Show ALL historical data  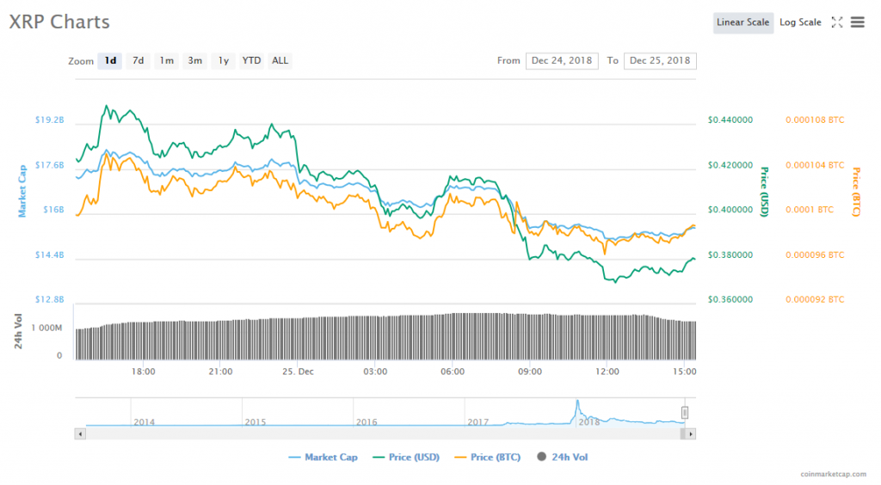tap(280, 60)
